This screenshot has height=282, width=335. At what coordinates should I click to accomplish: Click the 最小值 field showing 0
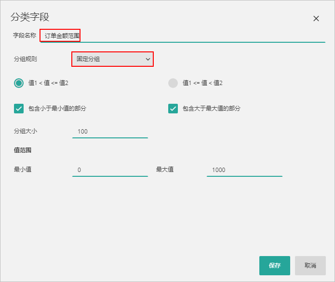point(110,170)
